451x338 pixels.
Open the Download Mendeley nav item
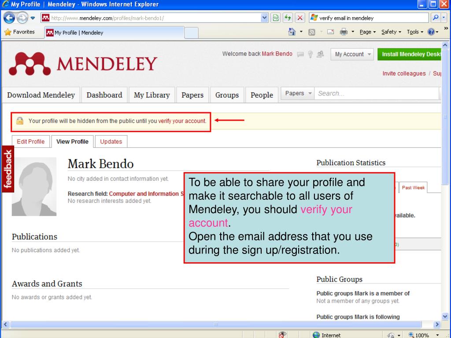pos(41,95)
